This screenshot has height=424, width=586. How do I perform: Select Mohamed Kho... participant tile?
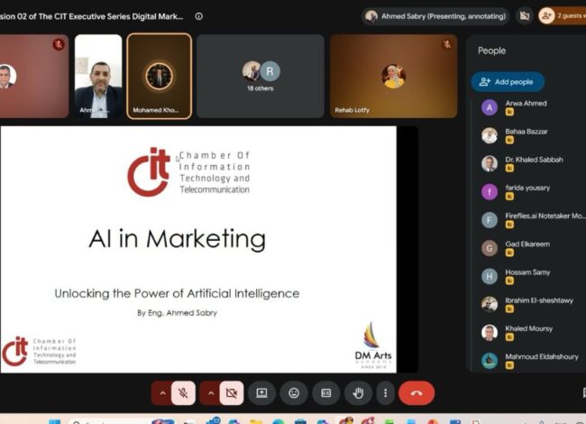tap(160, 77)
